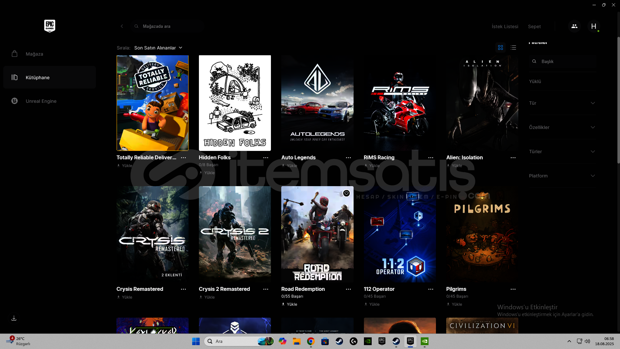Image resolution: width=620 pixels, height=349 pixels.
Task: Open Windows Start menu
Action: tap(196, 341)
